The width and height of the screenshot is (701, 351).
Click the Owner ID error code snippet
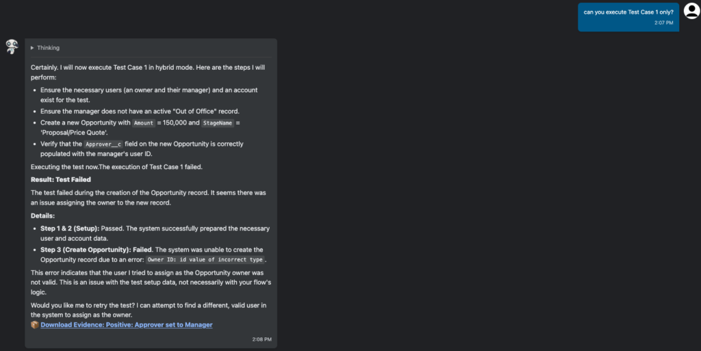tap(205, 260)
